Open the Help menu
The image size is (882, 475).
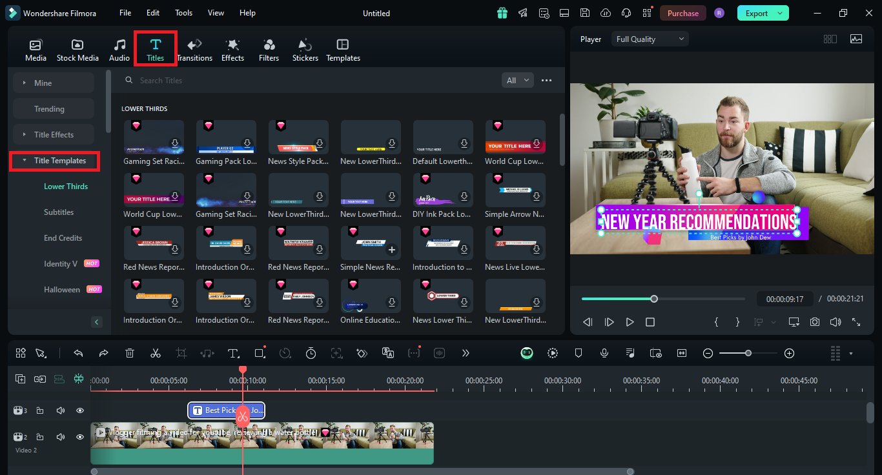pos(247,13)
